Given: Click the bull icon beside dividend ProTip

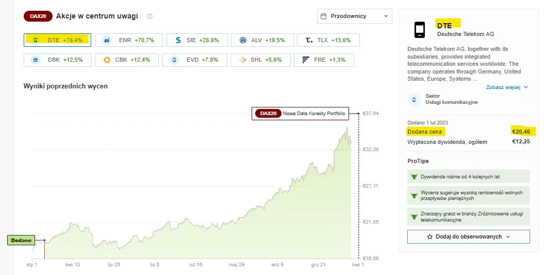Looking at the screenshot, I should click(414, 177).
